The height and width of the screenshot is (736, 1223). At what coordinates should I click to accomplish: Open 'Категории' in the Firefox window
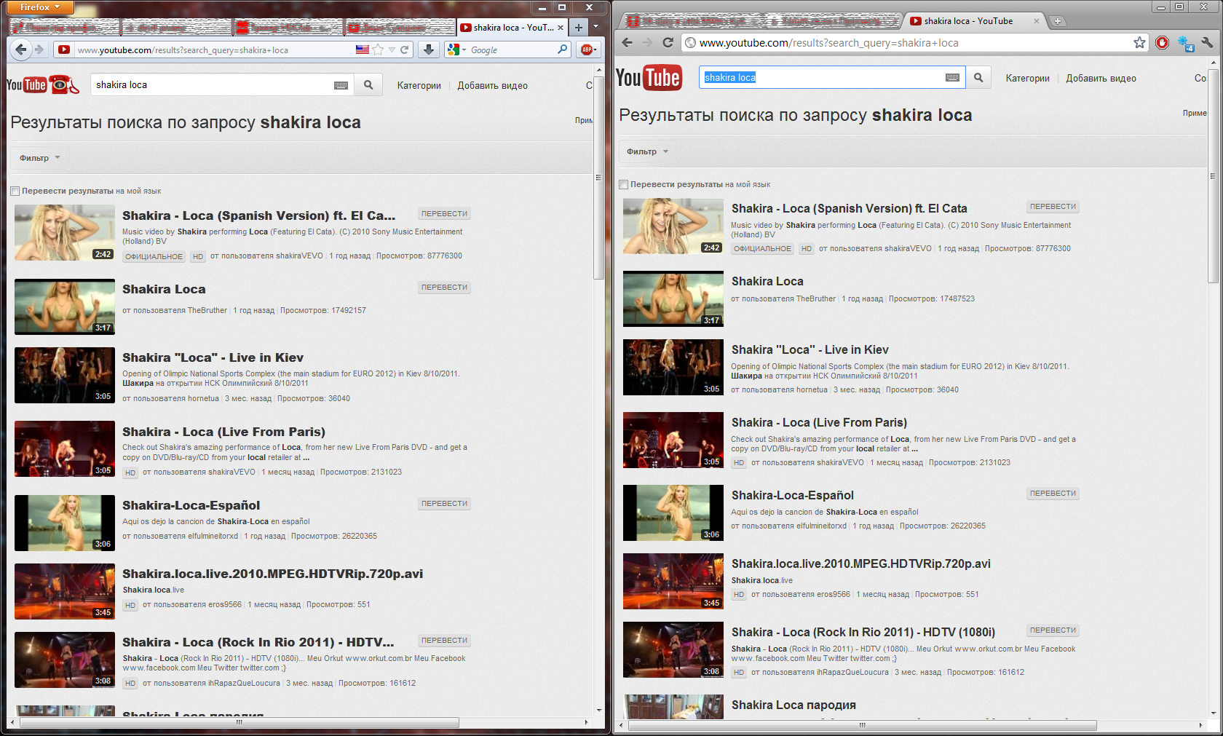pos(419,85)
